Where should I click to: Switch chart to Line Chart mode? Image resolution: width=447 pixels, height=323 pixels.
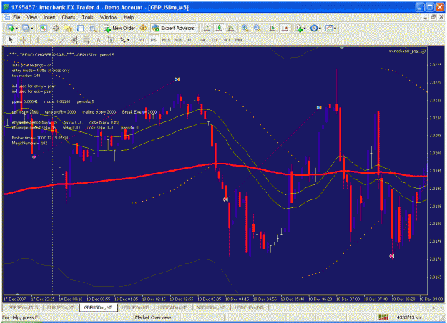pos(231,28)
